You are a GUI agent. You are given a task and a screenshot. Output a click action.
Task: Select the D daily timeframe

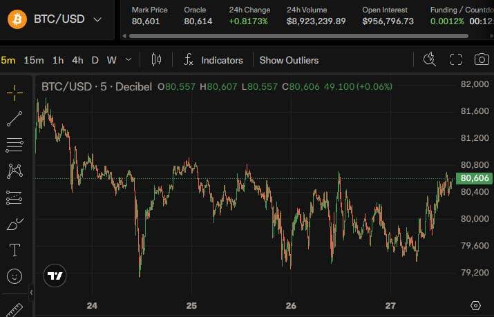pyautogui.click(x=95, y=60)
